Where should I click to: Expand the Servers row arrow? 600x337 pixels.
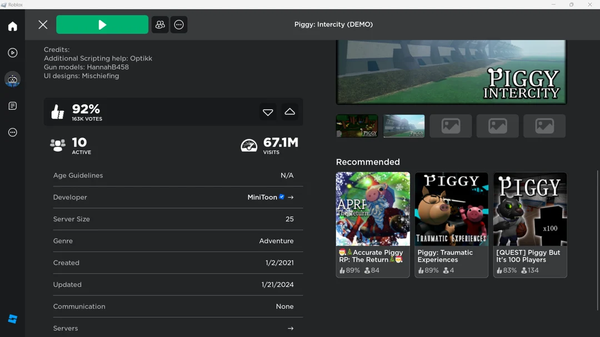[291, 329]
